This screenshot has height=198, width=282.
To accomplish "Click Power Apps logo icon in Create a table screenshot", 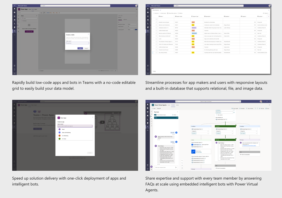I will (19, 9).
